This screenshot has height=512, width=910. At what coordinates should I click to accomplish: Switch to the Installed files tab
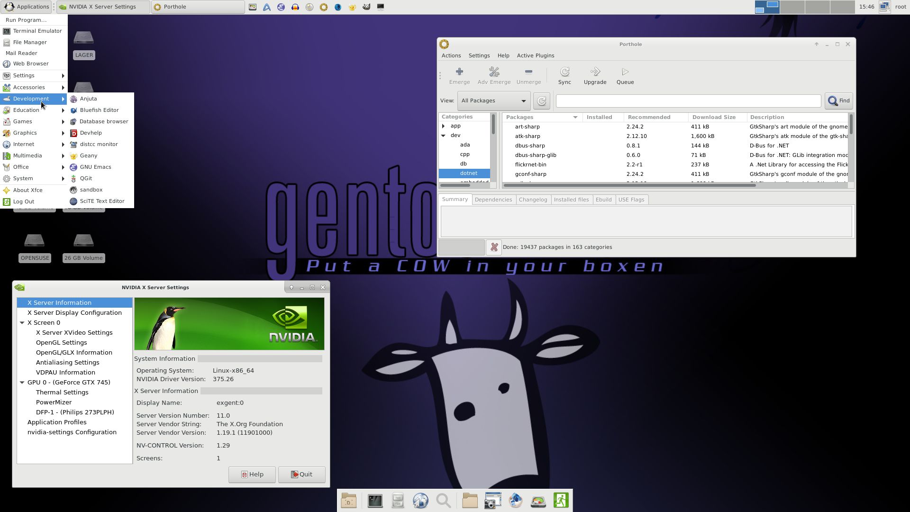(x=571, y=200)
